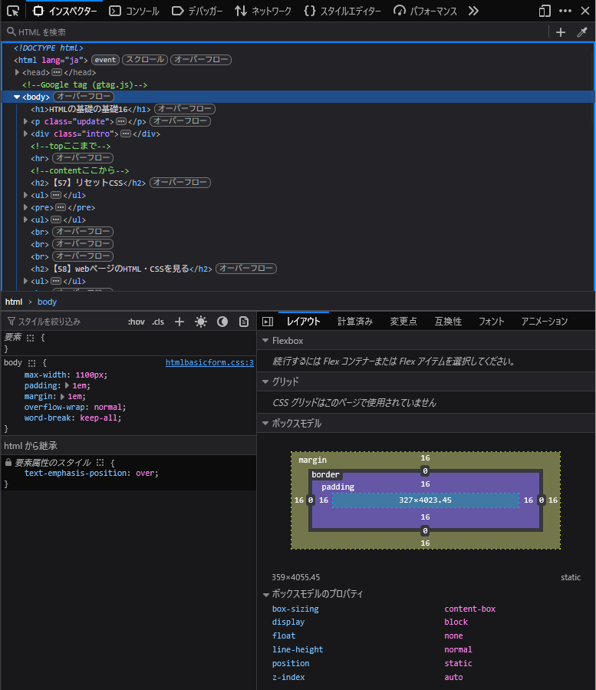Screen dimensions: 596x690
Task: Expand the padding shorthand triangle
Action: pos(68,385)
